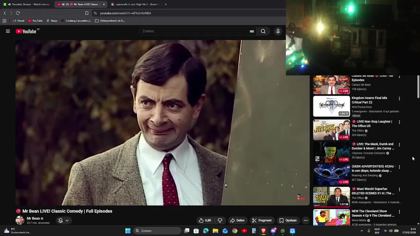This screenshot has width=420, height=236.
Task: Open a new browser tab with plus
Action: (166, 4)
